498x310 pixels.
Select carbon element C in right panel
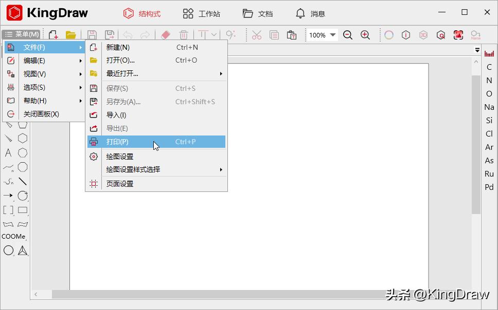pyautogui.click(x=489, y=67)
